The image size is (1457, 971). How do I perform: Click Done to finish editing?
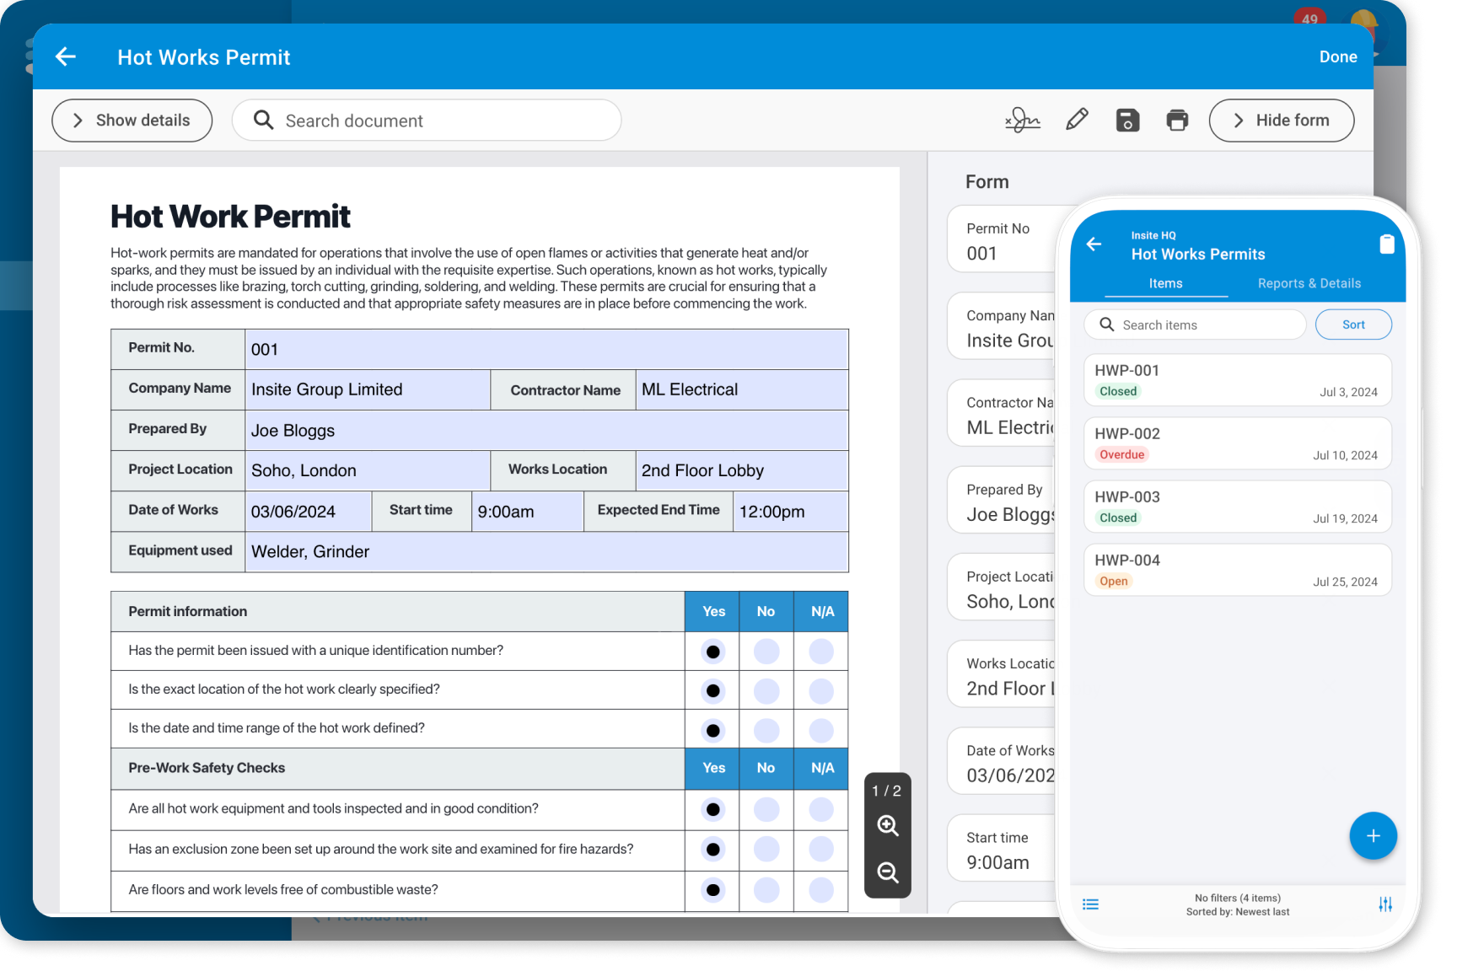pyautogui.click(x=1338, y=56)
